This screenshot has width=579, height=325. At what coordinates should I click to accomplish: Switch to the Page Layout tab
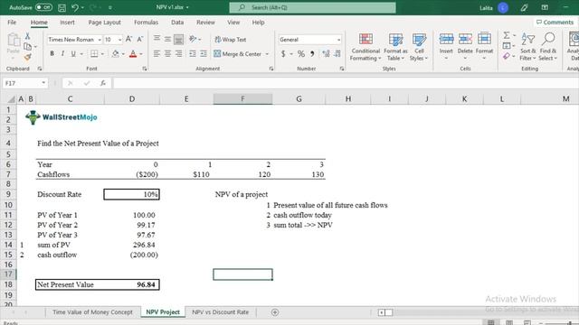pos(105,23)
